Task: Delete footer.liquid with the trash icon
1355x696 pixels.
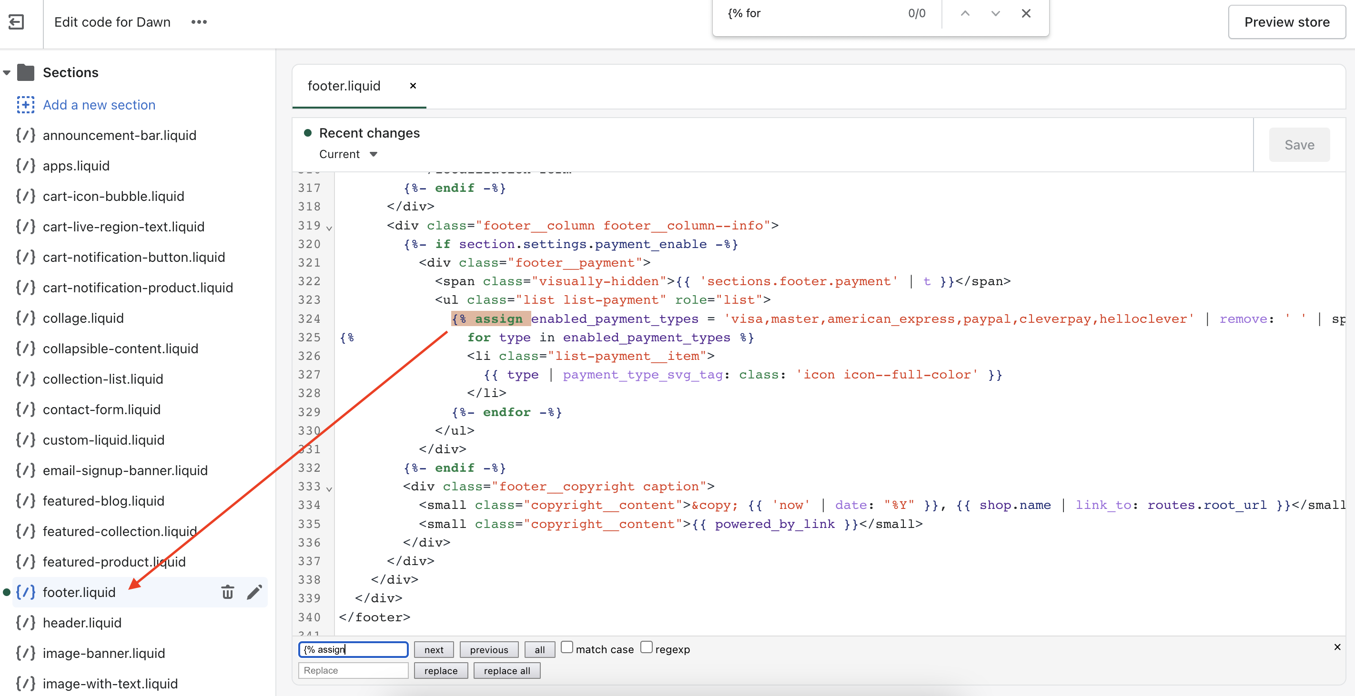Action: click(x=227, y=592)
